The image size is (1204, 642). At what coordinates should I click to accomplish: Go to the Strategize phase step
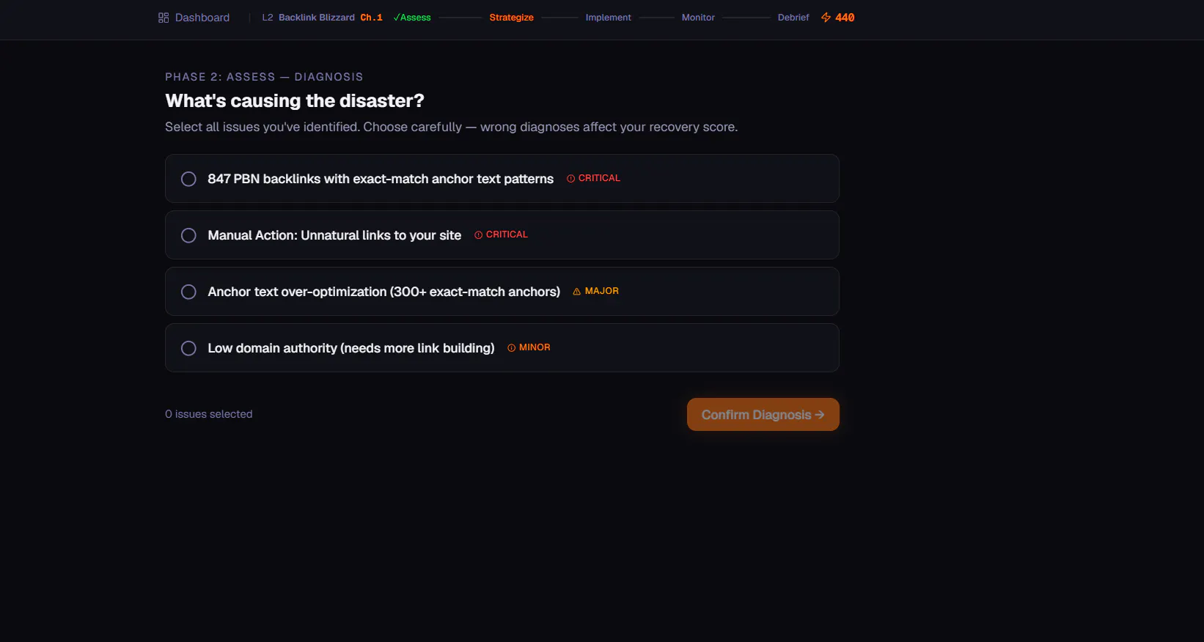(x=511, y=18)
